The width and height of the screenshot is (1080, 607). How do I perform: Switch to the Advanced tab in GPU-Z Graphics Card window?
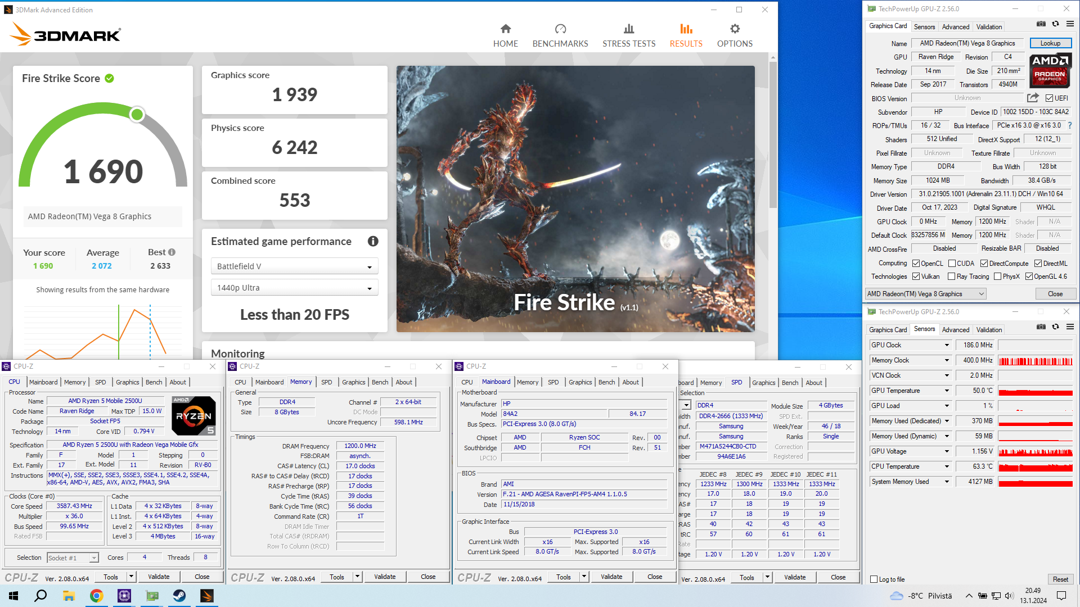(x=955, y=27)
